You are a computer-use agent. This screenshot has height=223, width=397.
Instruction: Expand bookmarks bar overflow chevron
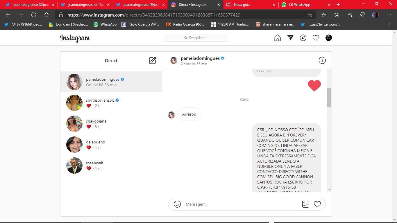tap(389, 24)
